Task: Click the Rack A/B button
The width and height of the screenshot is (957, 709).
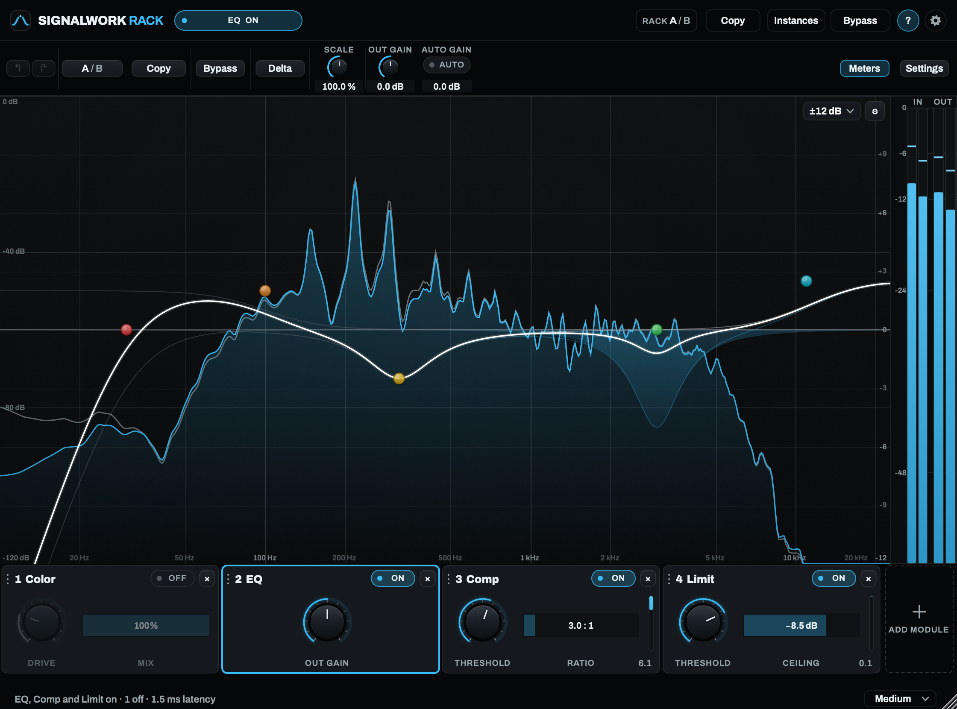Action: tap(666, 21)
